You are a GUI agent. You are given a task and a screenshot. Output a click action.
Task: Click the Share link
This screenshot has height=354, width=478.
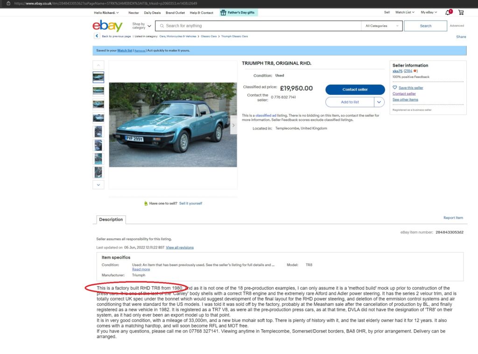point(461,36)
